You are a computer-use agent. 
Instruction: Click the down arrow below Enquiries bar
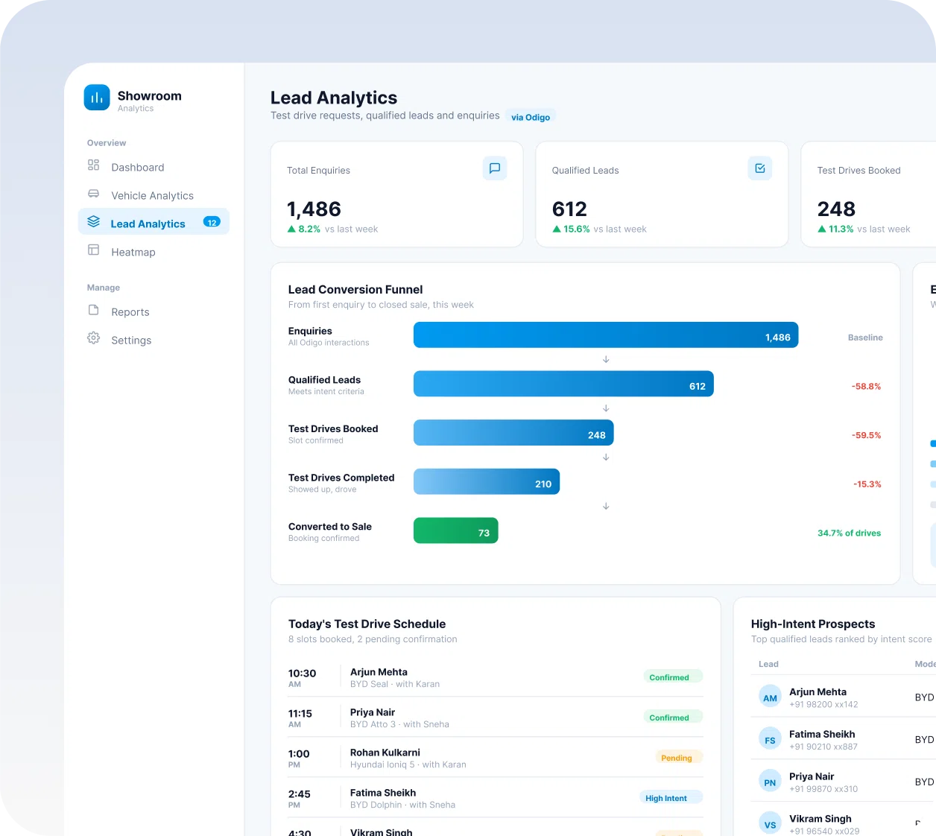(x=606, y=359)
